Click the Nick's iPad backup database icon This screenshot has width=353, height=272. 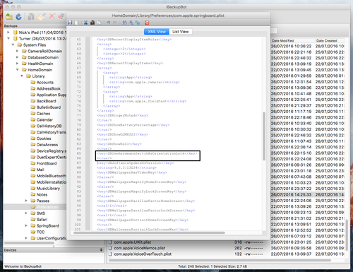(16, 32)
